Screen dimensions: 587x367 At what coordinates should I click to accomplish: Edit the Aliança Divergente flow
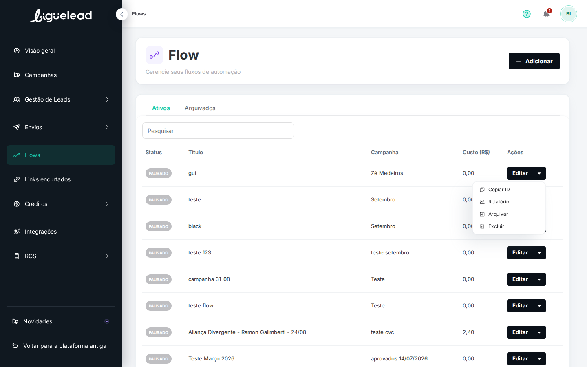click(x=520, y=332)
